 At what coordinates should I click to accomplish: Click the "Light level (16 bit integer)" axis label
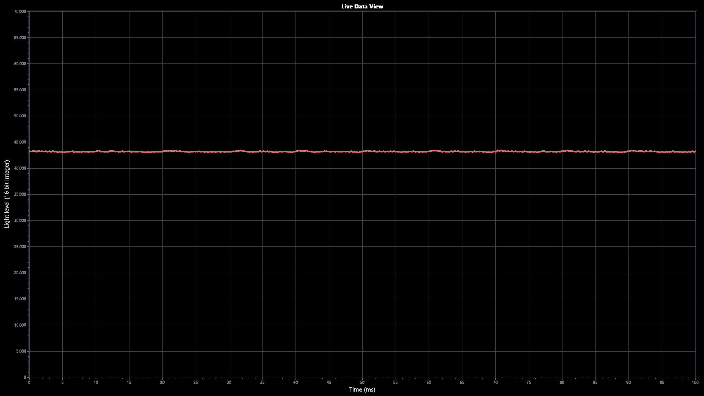coord(7,194)
